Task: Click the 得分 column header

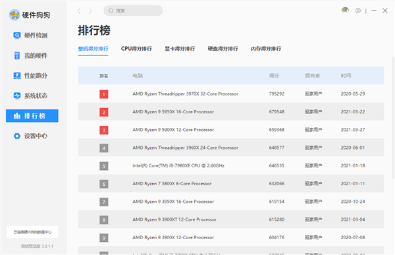Action: [274, 76]
